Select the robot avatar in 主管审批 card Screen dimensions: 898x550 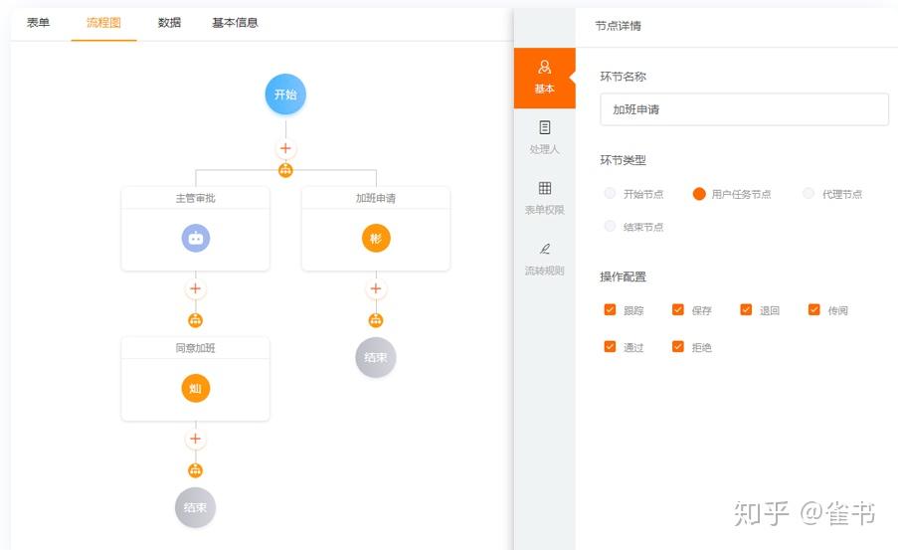pos(196,238)
